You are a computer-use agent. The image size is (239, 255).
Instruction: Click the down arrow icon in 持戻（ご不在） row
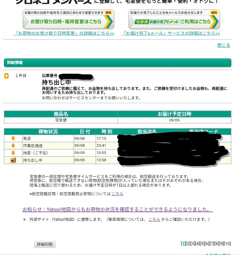13,153
